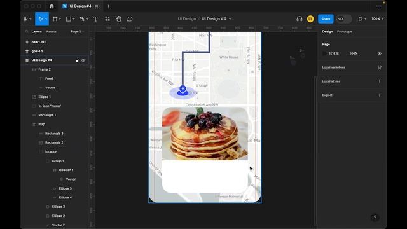The image size is (407, 229).
Task: Switch to the Prototype tab
Action: 345,31
